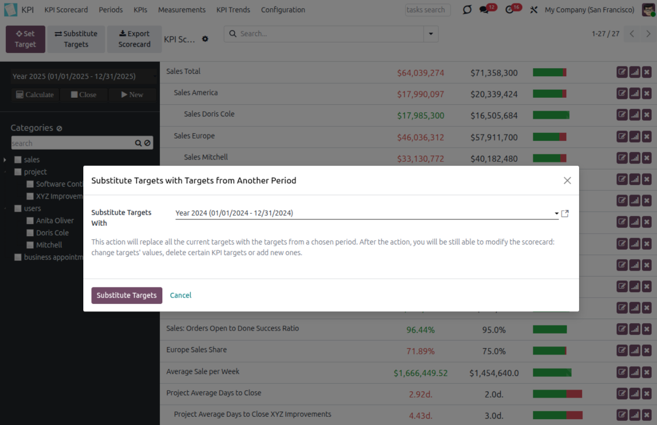657x425 pixels.
Task: Open chat messages icon with 12 badge
Action: coord(484,10)
